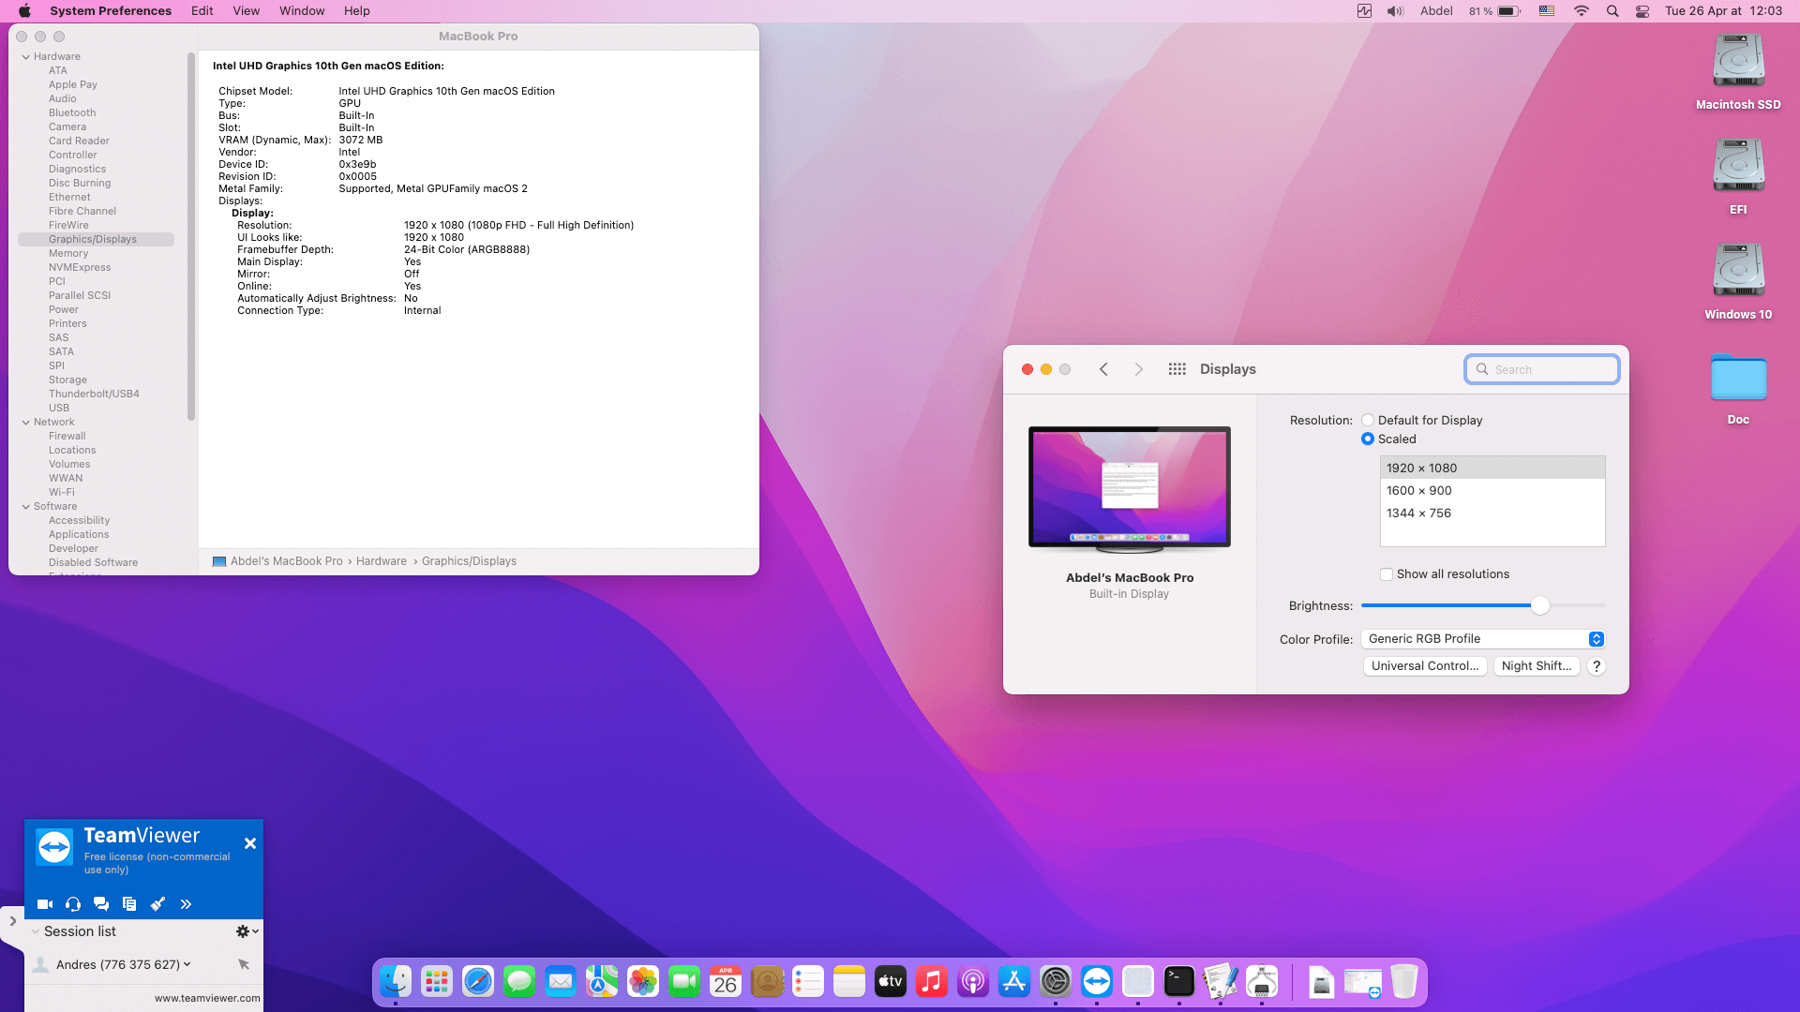This screenshot has width=1800, height=1012.
Task: Click the Universal Control button
Action: [x=1425, y=666]
